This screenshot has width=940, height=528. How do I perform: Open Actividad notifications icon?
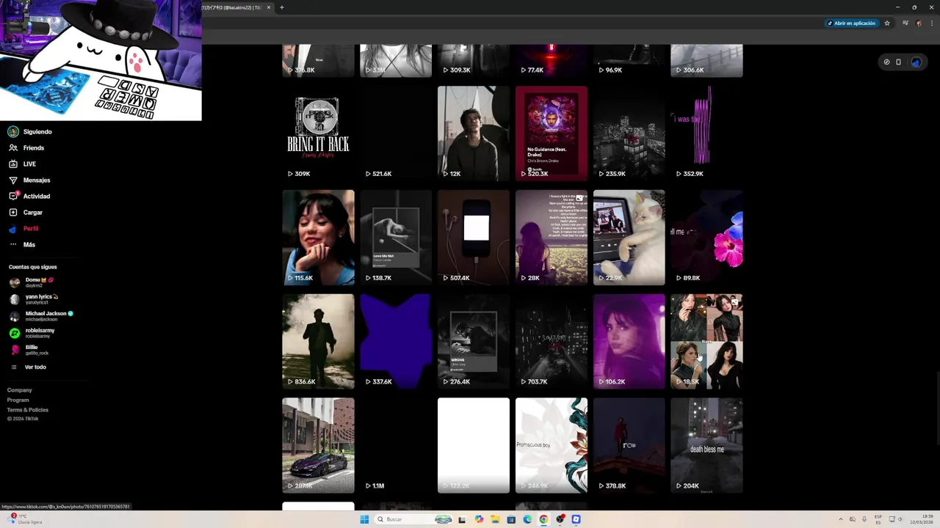[13, 197]
